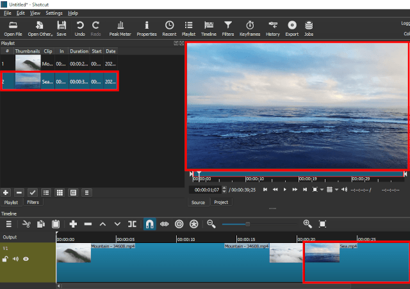Click the fast forward playback button
Viewport: 410px width, 289px height.
[x=295, y=189]
